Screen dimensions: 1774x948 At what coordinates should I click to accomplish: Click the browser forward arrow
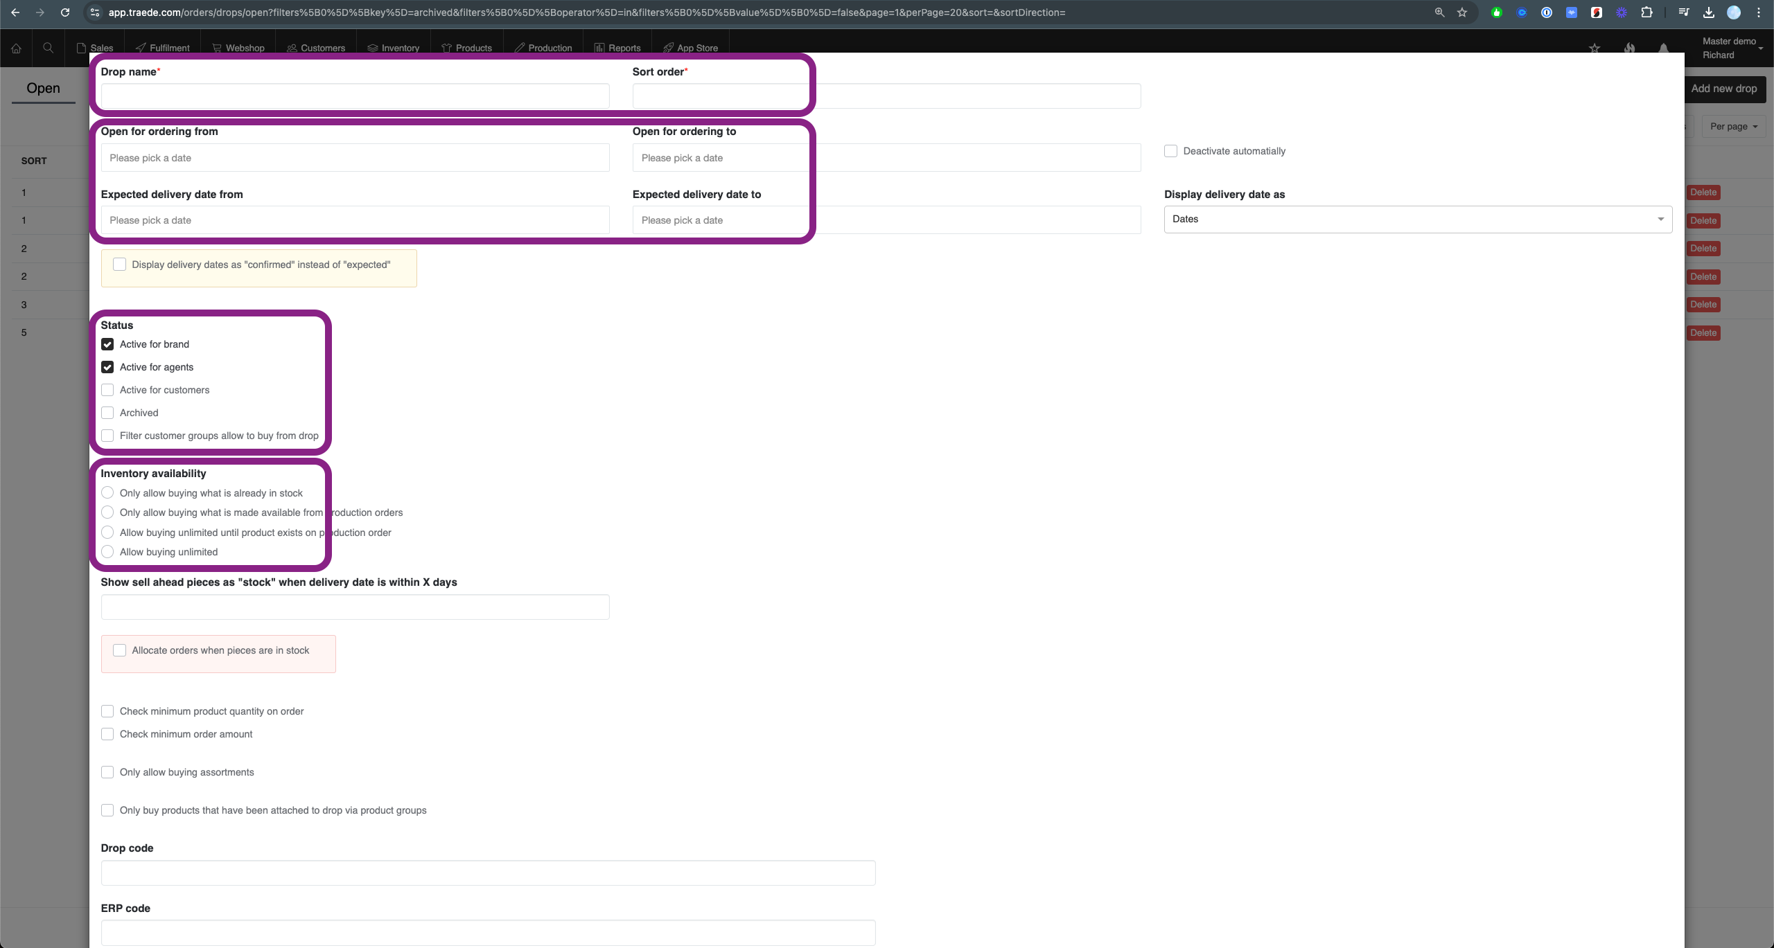[x=40, y=12]
